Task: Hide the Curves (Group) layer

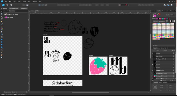Action: 174,70
